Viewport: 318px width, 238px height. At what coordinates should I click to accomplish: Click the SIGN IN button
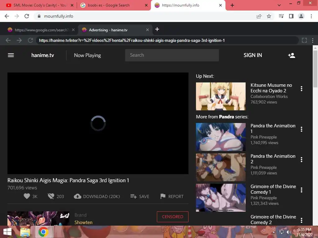pyautogui.click(x=253, y=55)
